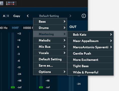Switch to the A setting
The image size is (119, 91).
coord(4,16)
